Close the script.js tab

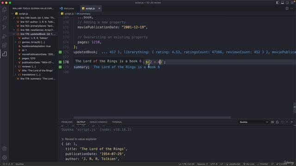[99, 8]
